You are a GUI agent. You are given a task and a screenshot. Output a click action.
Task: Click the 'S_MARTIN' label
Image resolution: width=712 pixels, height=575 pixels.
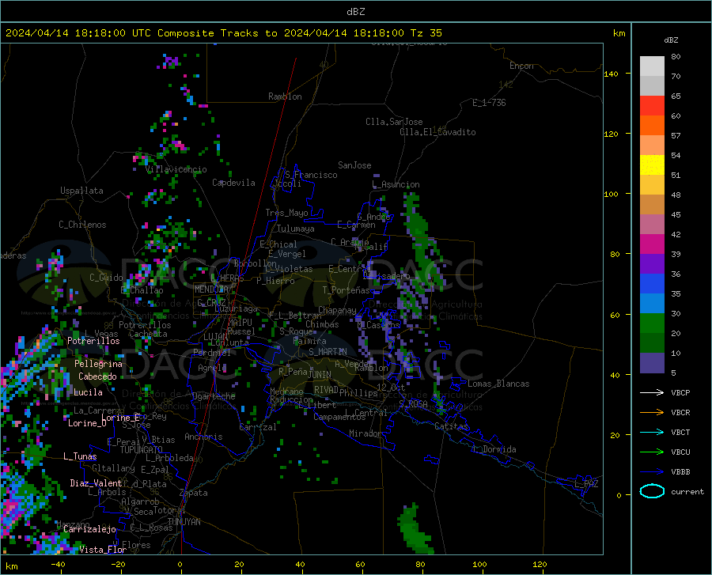click(328, 352)
